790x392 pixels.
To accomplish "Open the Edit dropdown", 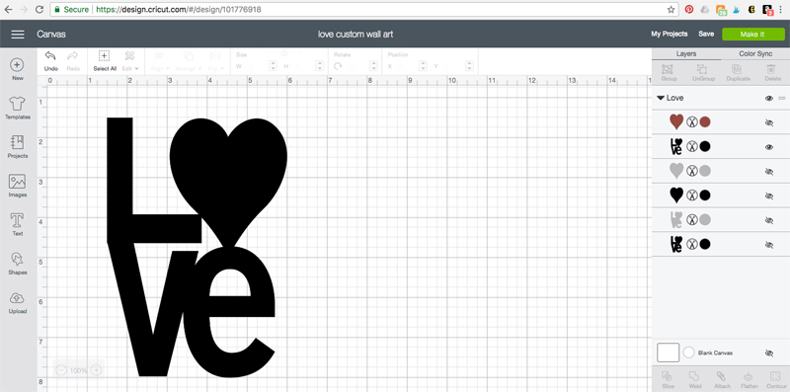I will click(x=131, y=61).
